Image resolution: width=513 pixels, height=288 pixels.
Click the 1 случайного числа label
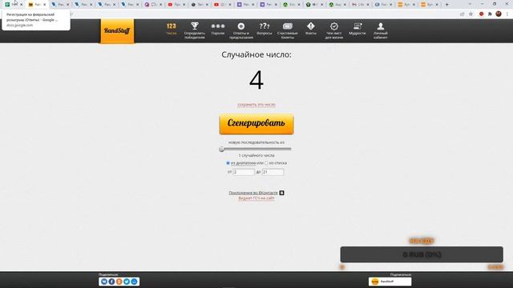click(256, 156)
